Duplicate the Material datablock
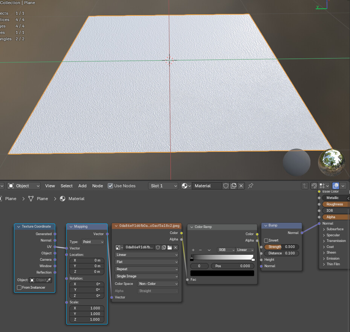350x332 pixels. click(234, 186)
